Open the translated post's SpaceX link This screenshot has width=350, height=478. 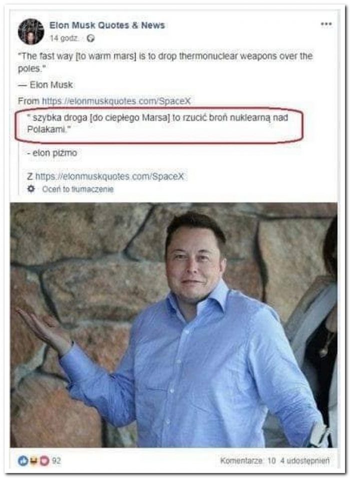110,176
